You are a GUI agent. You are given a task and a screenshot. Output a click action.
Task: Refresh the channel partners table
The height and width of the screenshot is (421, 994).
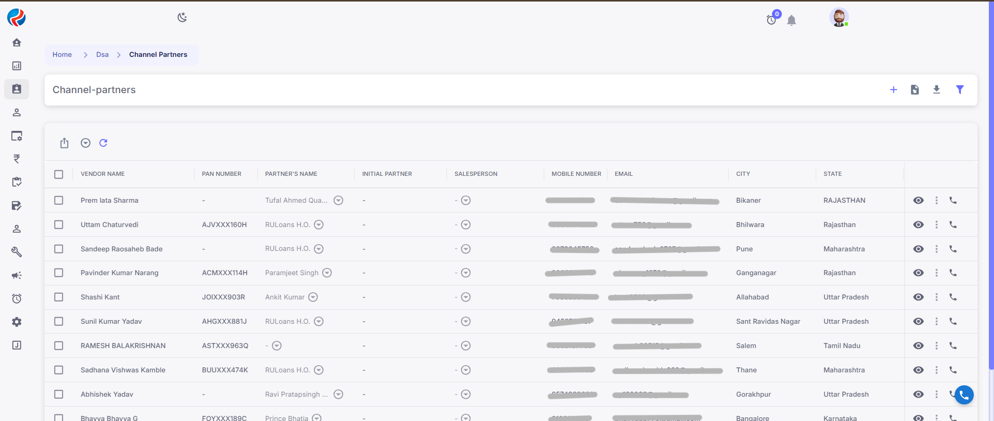(103, 143)
